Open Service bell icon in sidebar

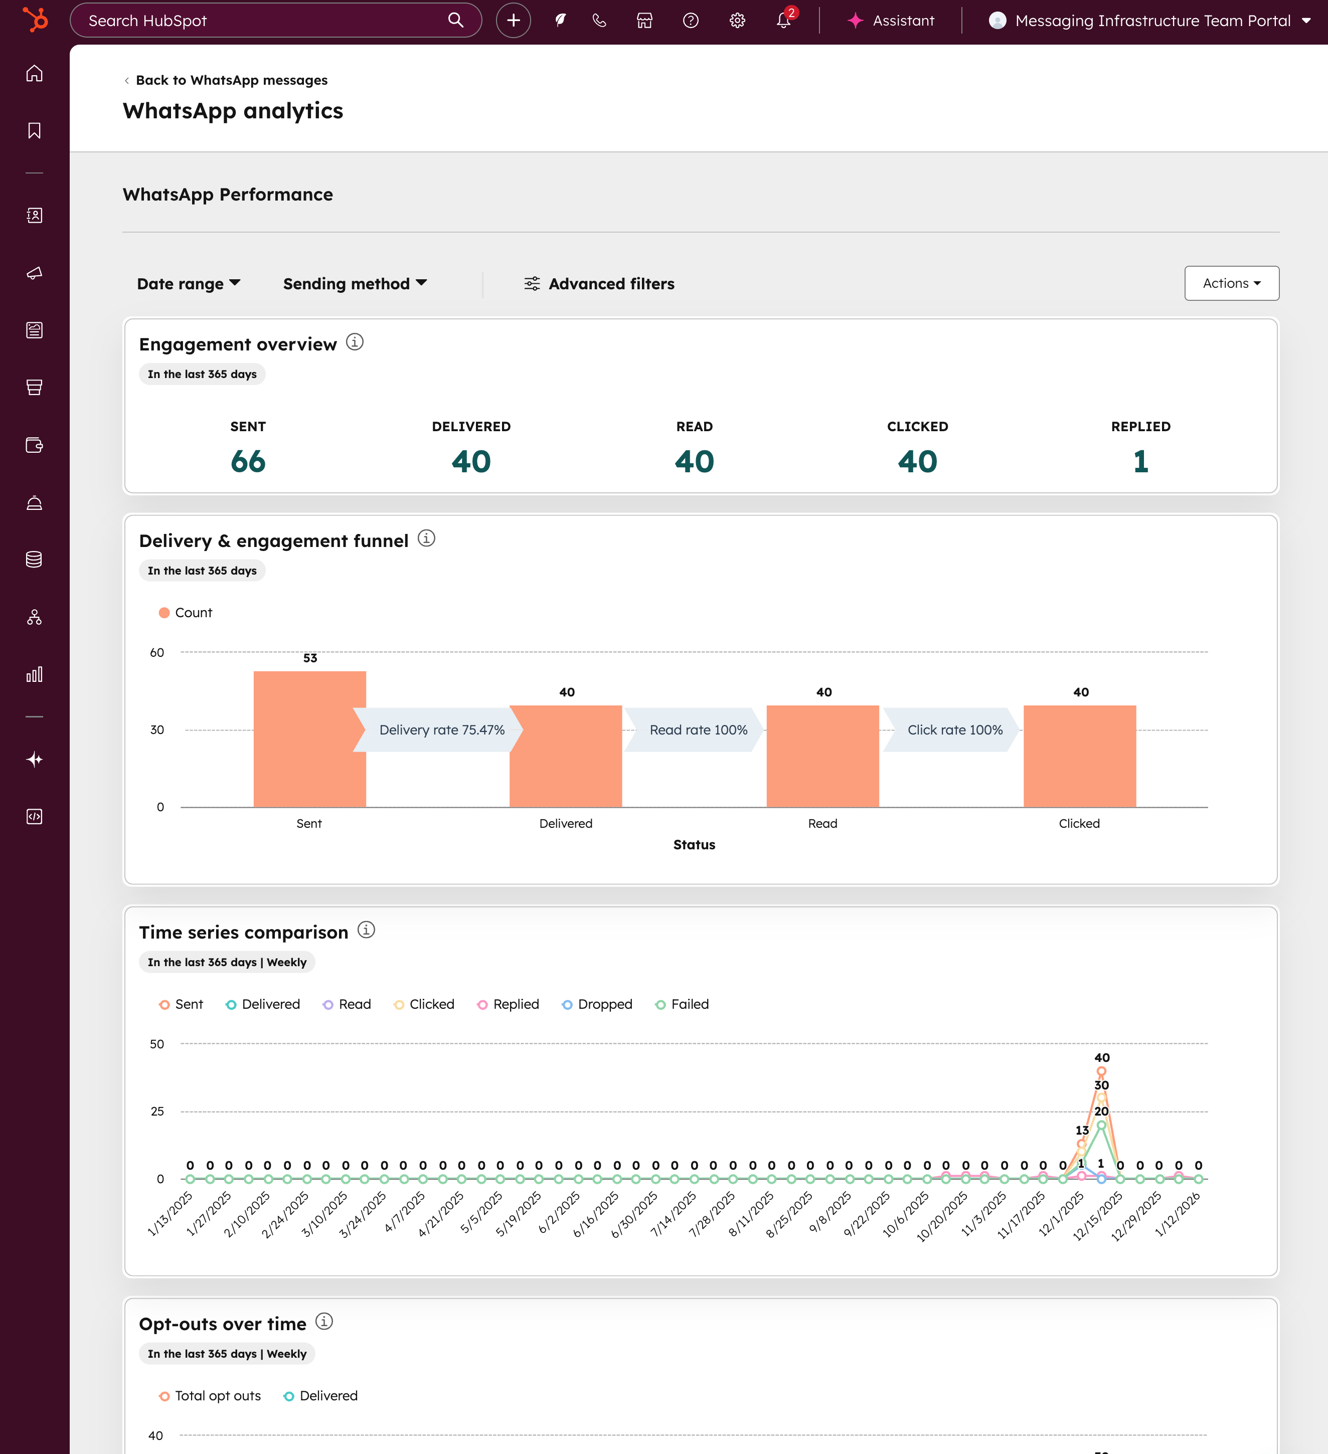pos(35,503)
